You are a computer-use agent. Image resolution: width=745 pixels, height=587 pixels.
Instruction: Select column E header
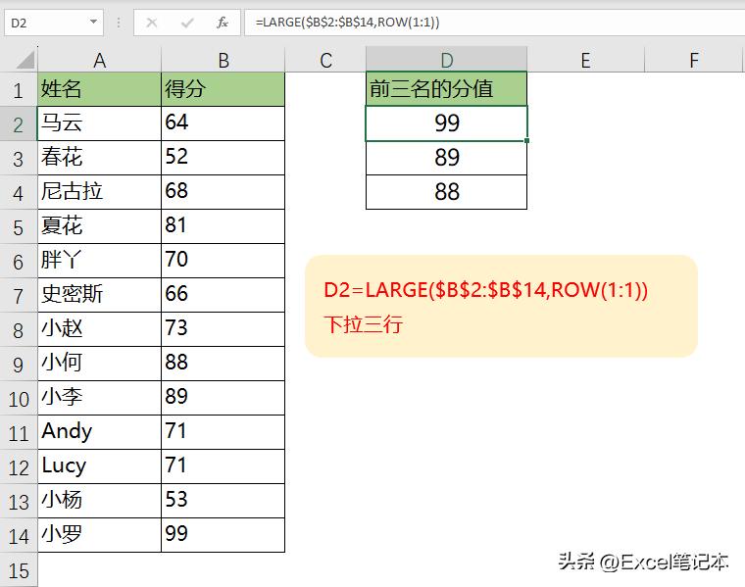tap(585, 60)
